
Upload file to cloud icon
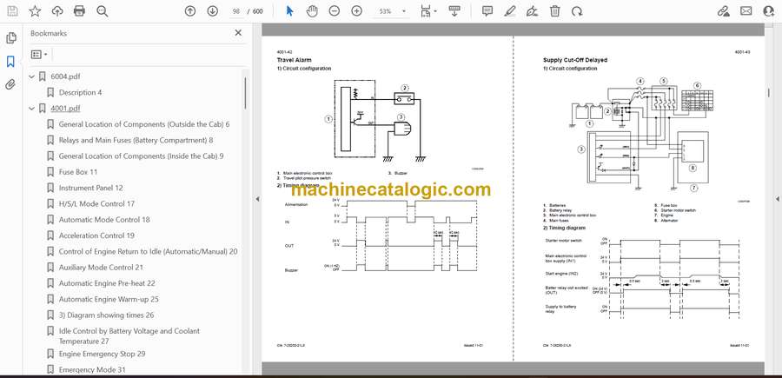coord(57,11)
